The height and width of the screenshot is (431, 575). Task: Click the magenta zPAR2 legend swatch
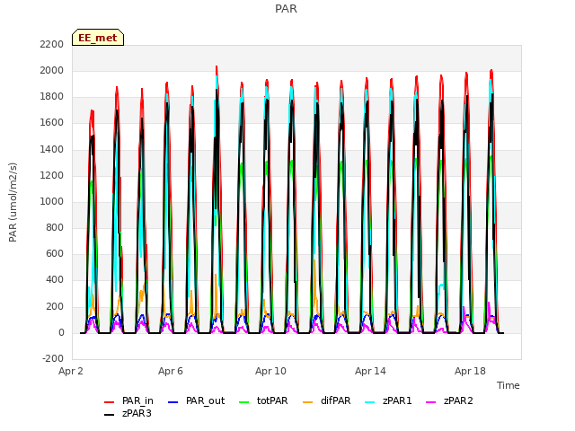pos(431,402)
